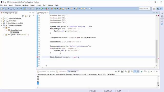Toggle Word Wrap in Console toolbar
The height and width of the screenshot is (92, 164).
point(132,72)
